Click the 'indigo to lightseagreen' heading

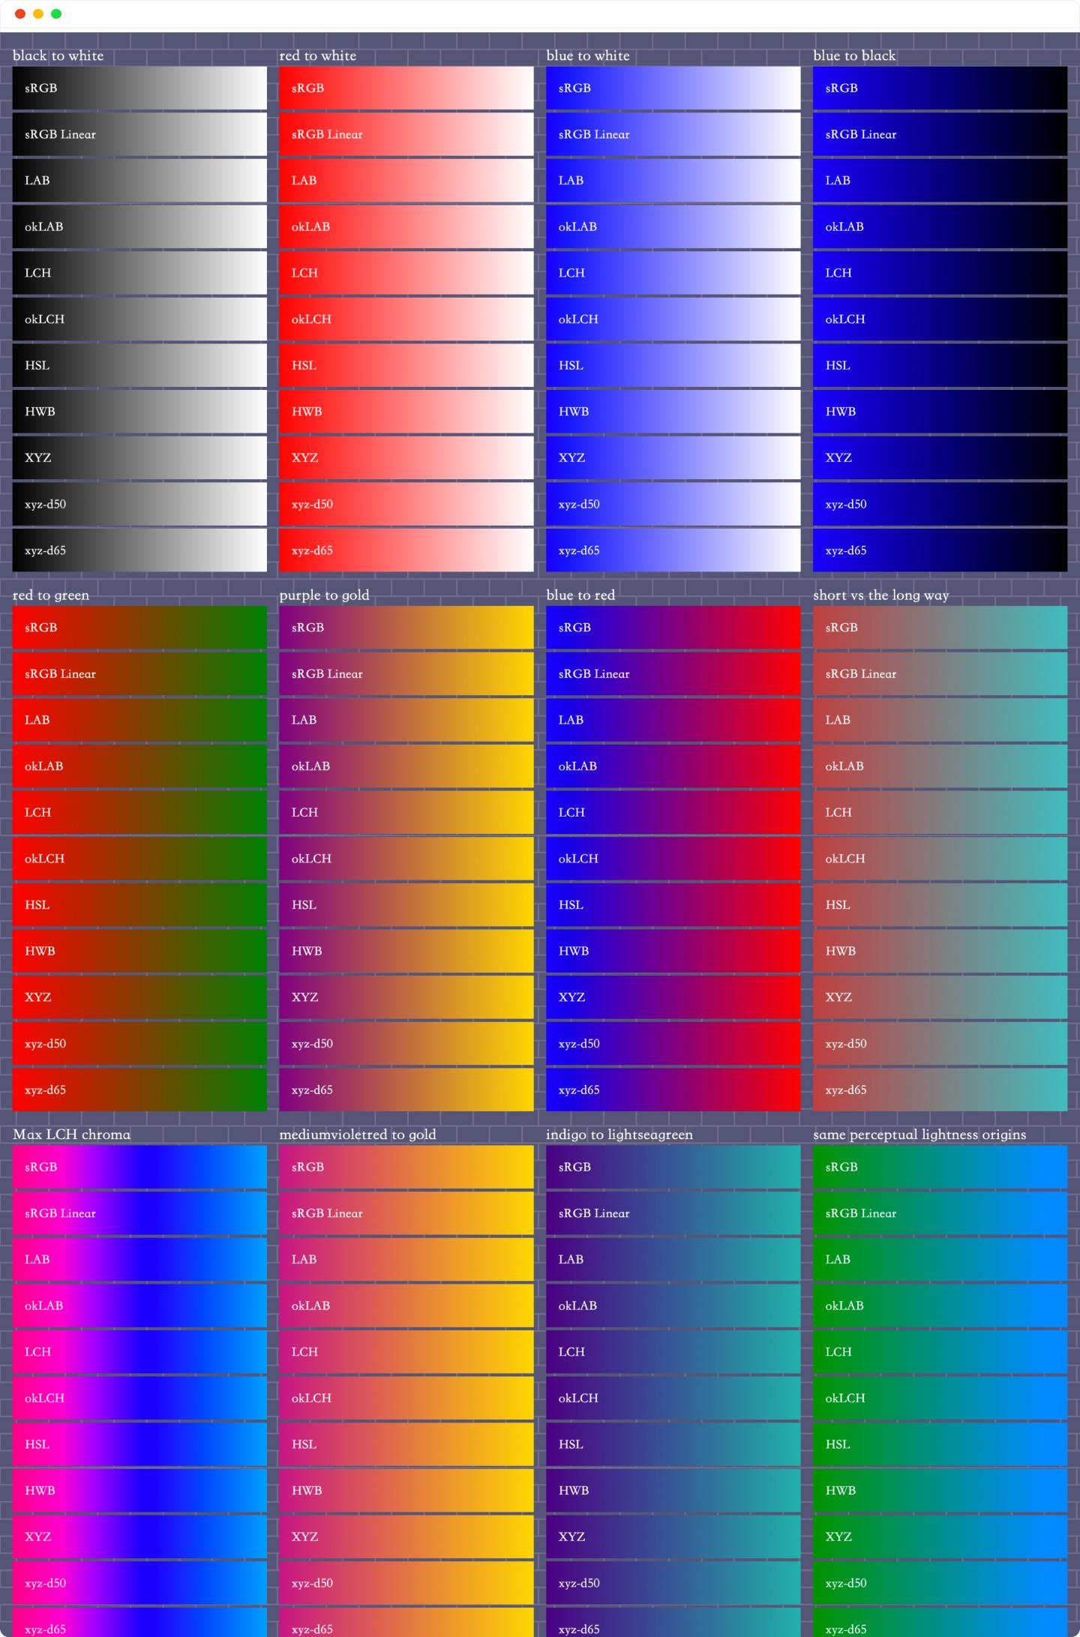tap(619, 1135)
